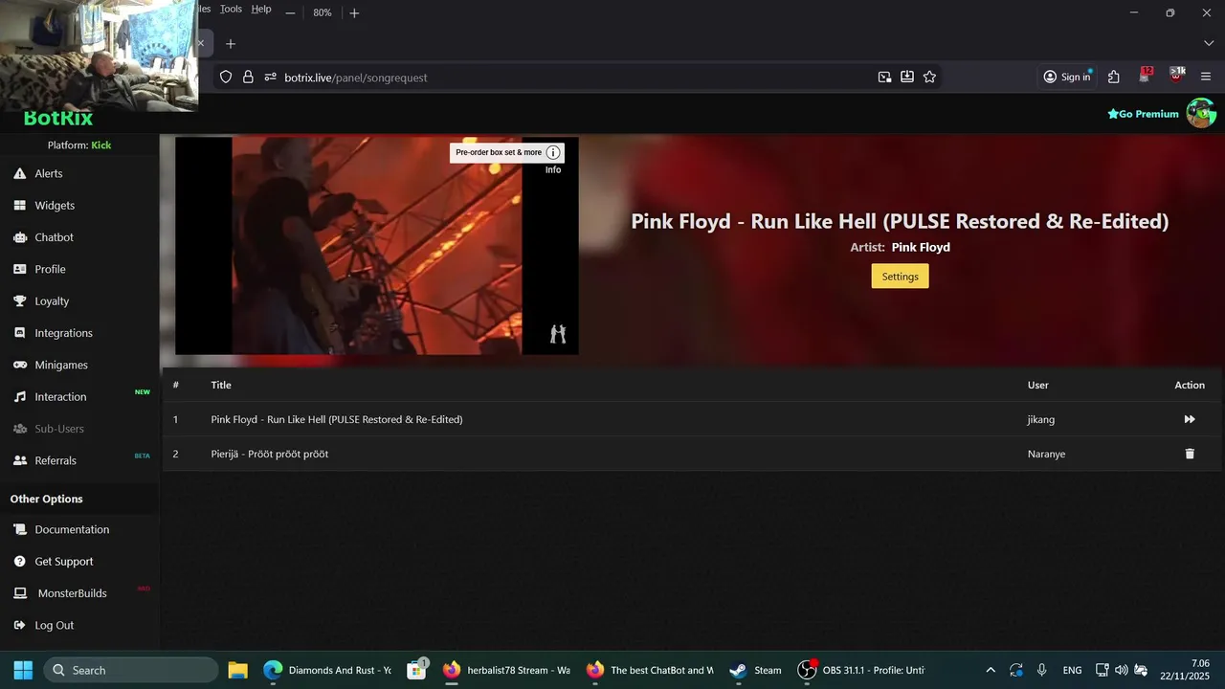Click the Title column header

pos(221,385)
